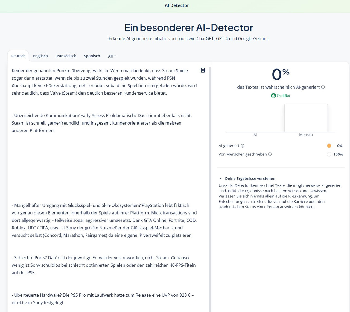Click the large 0% result figure
The image size is (350, 312).
pyautogui.click(x=281, y=74)
